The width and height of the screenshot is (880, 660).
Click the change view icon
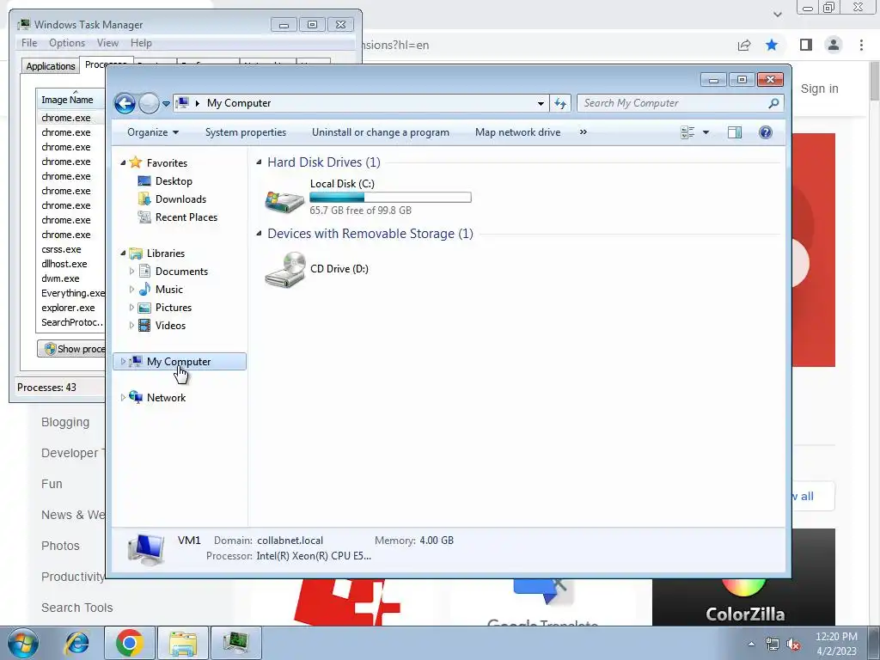[x=687, y=132]
